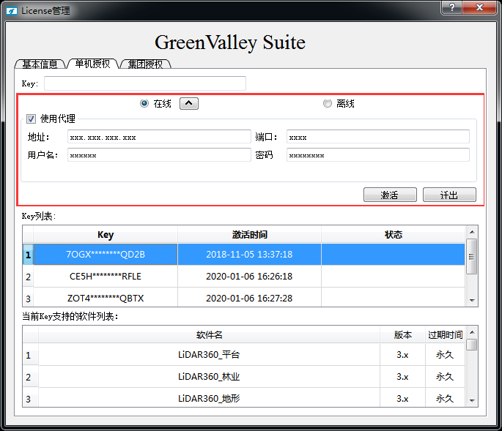
Task: Select key ZOT4********QBTX
Action: tap(106, 298)
